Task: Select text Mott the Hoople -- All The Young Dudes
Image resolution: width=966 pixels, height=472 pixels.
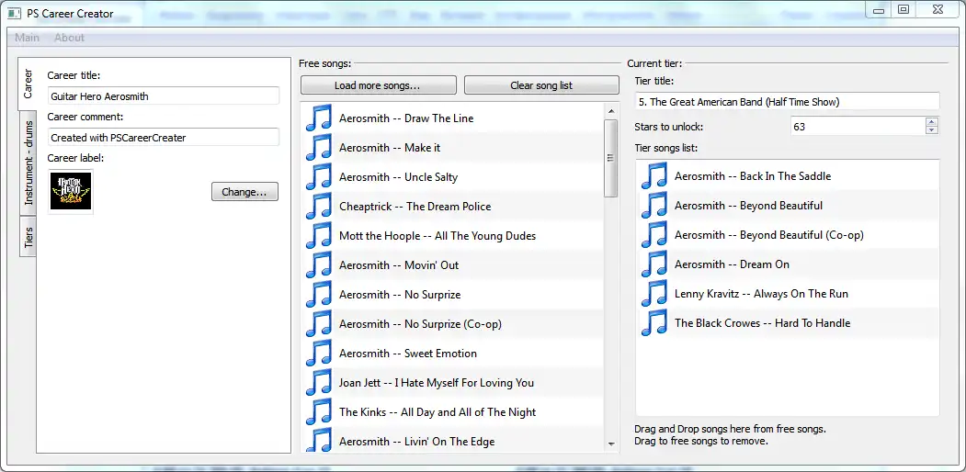Action: [x=438, y=236]
